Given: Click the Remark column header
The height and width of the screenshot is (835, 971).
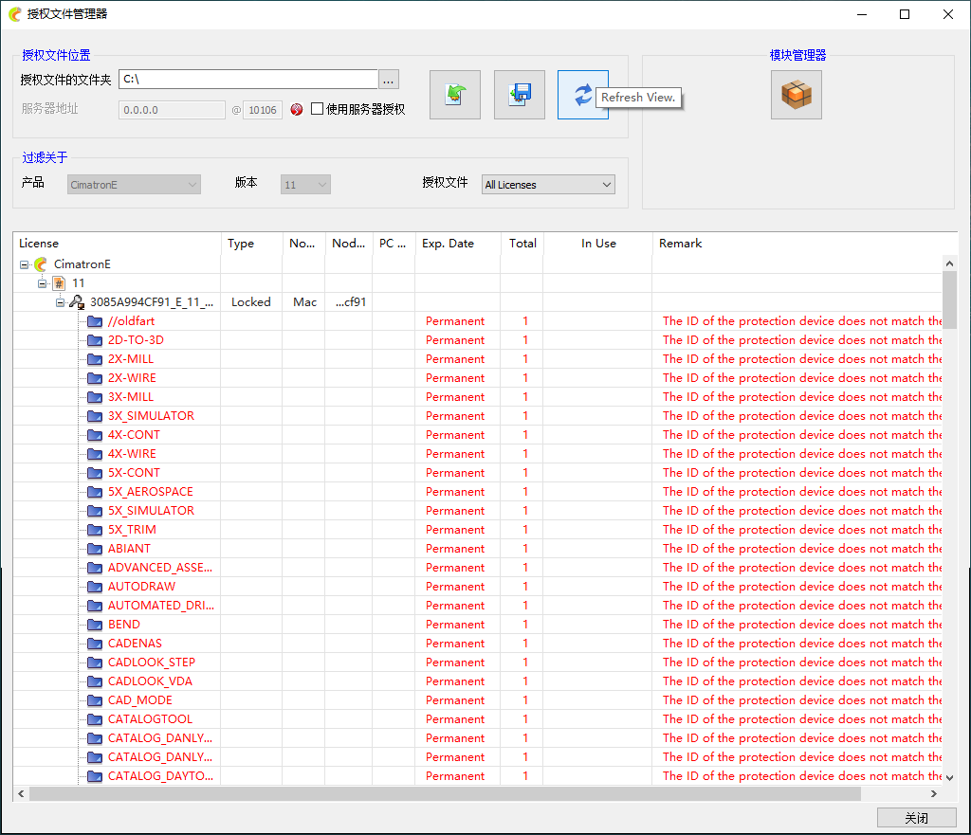Looking at the screenshot, I should pyautogui.click(x=804, y=244).
